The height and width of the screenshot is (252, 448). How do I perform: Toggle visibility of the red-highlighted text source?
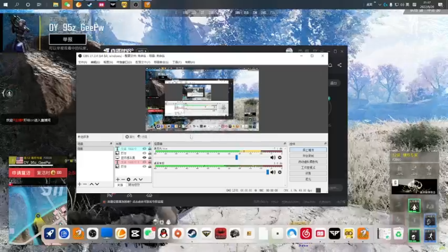tap(144, 162)
